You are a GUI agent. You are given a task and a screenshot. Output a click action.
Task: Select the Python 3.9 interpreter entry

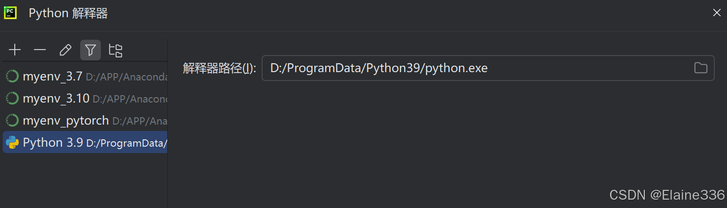click(85, 142)
